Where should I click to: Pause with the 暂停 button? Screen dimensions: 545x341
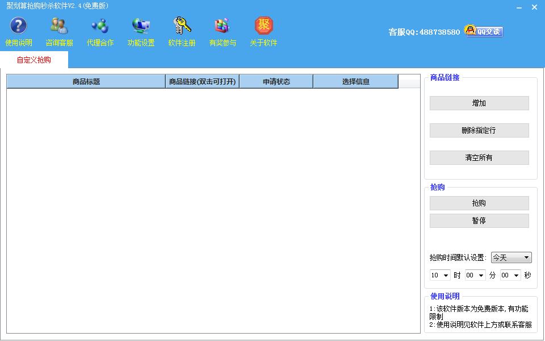coord(479,221)
